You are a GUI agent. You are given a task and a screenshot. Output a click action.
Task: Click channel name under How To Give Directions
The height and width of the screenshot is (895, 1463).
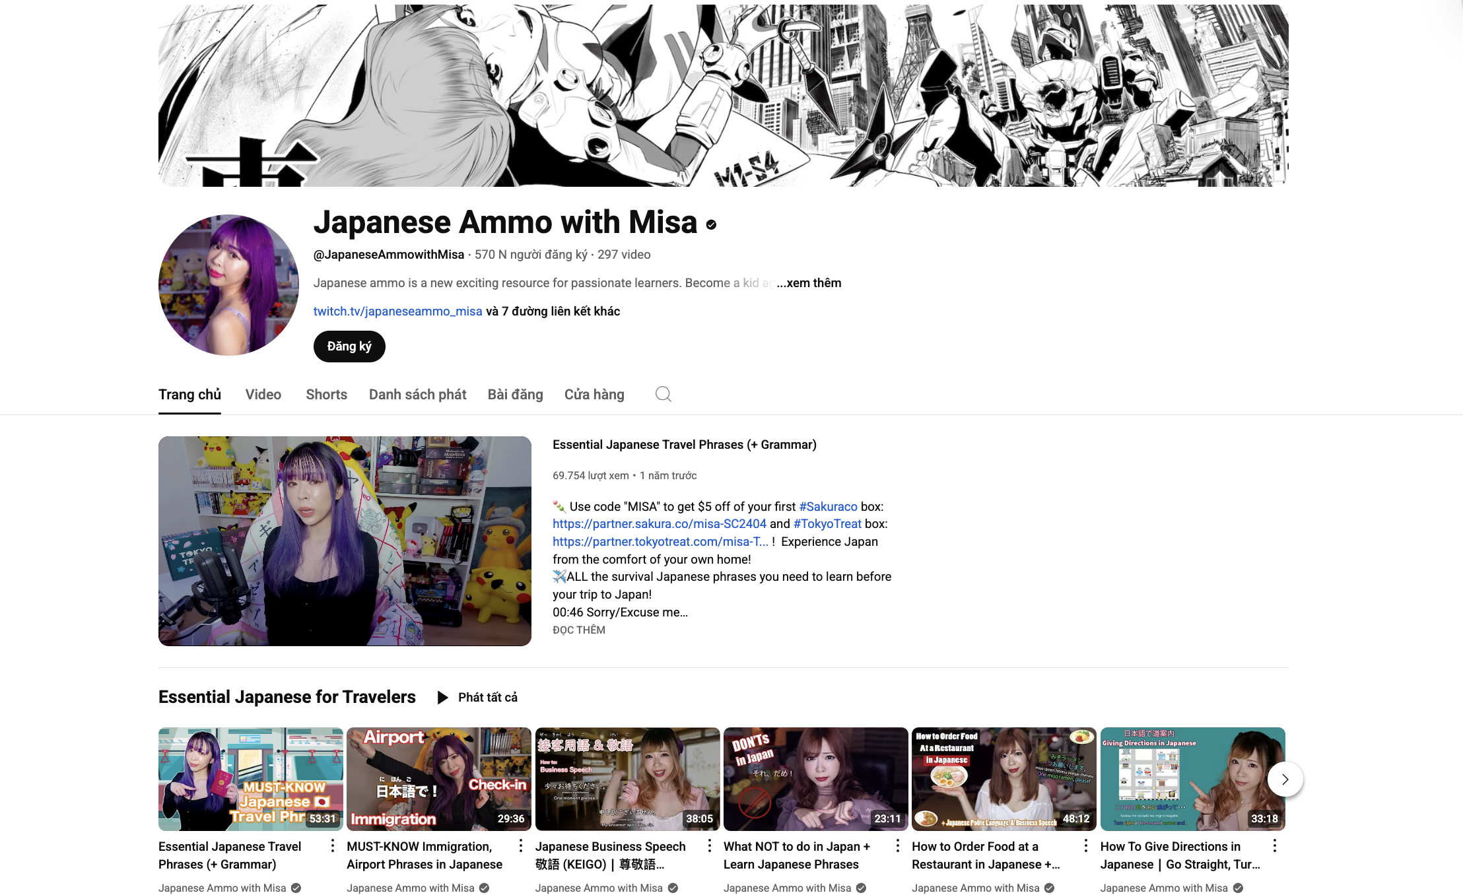pyautogui.click(x=1164, y=888)
